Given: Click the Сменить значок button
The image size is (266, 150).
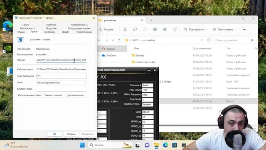Looking at the screenshot, I should point(54,95).
